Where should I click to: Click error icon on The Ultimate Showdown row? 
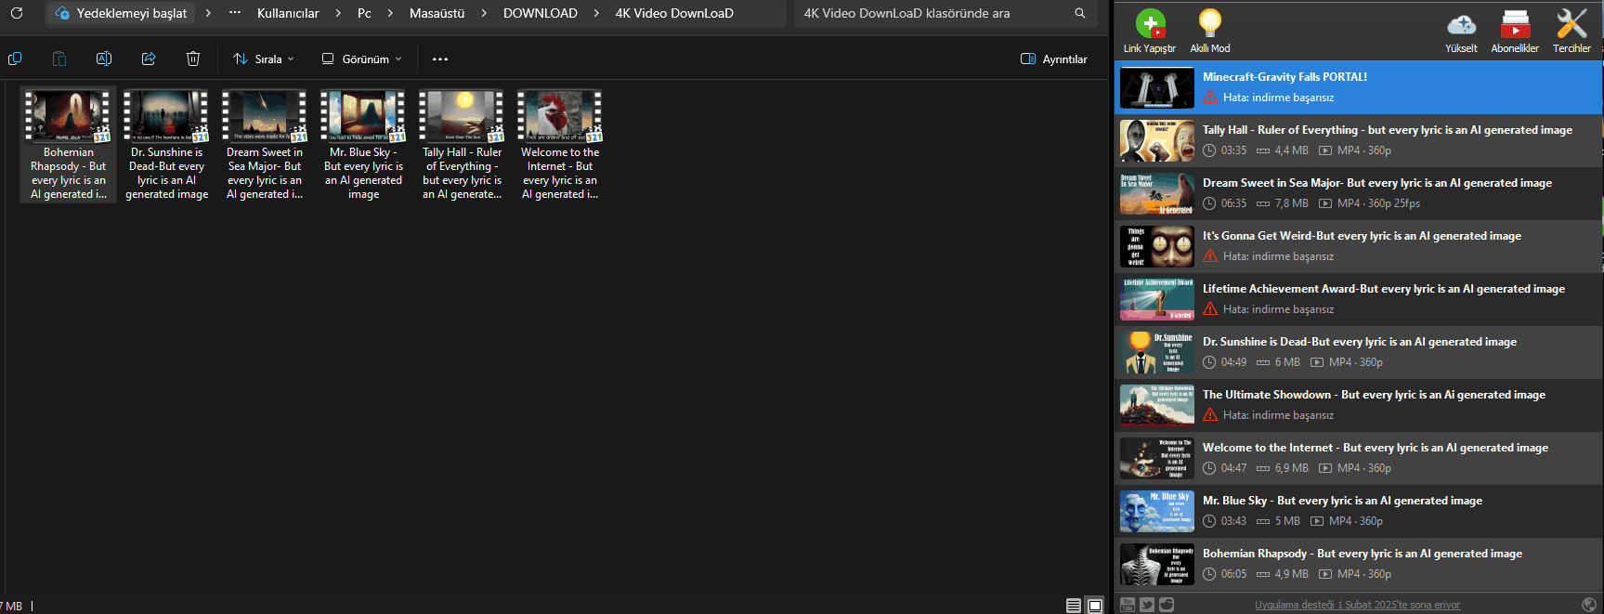[x=1210, y=415]
